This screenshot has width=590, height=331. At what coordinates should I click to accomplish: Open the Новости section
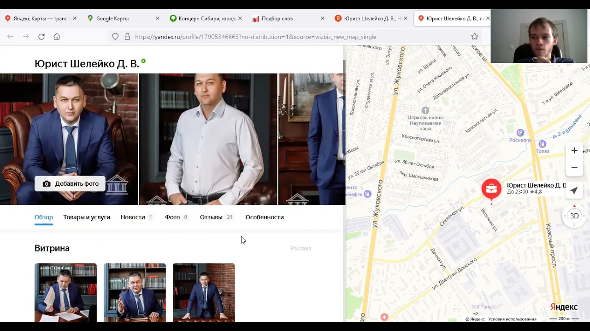(136, 217)
